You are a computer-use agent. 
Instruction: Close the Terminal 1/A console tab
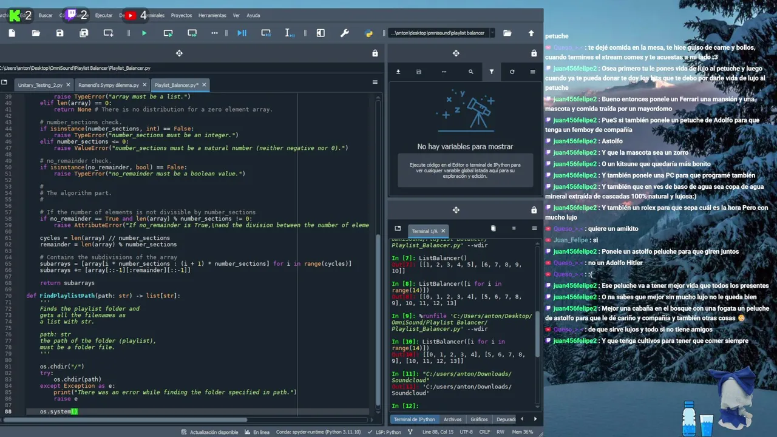pyautogui.click(x=443, y=231)
